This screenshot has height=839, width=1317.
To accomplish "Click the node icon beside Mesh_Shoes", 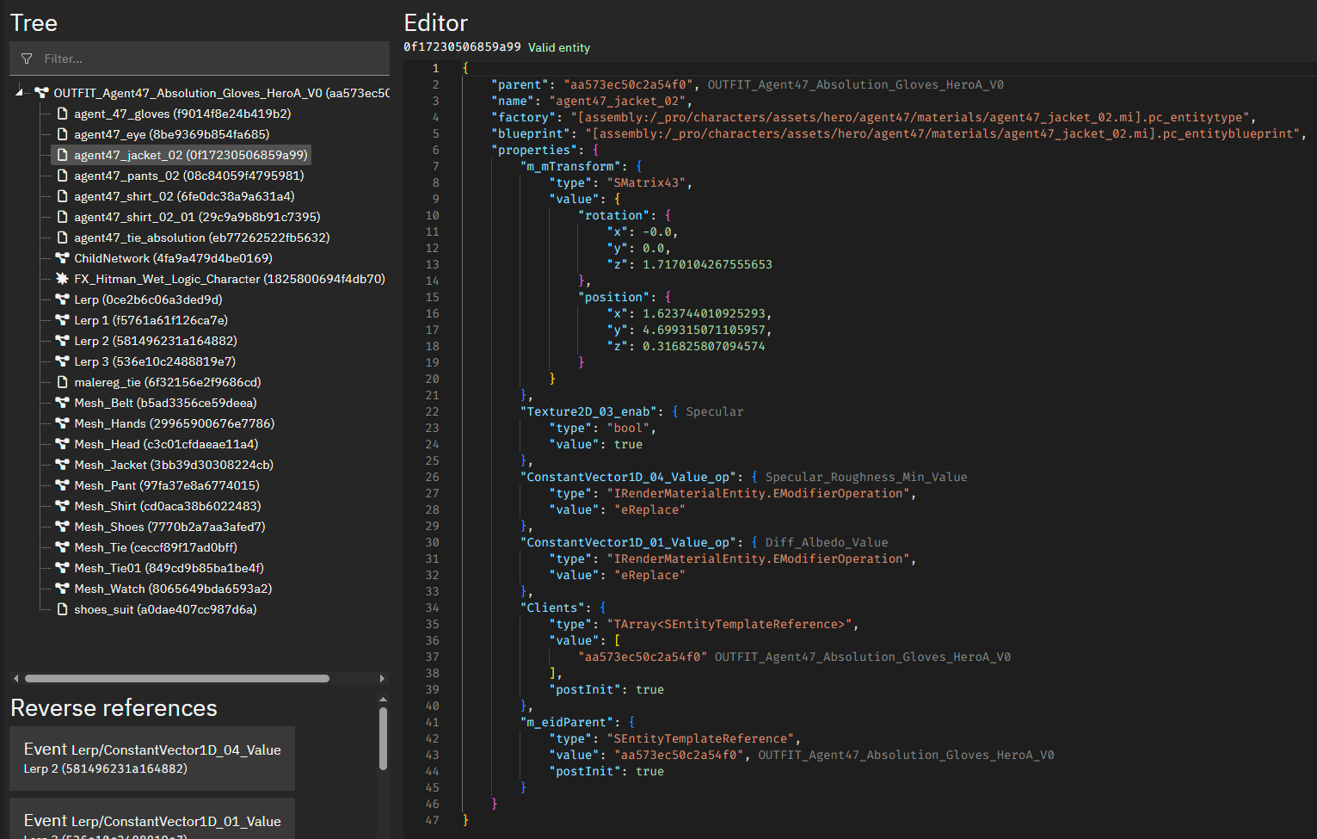I will [x=62, y=527].
